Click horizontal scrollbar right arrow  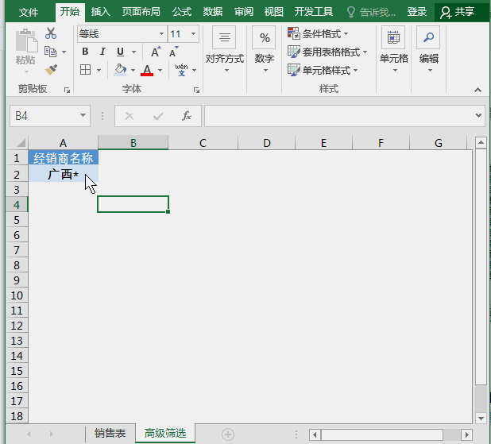click(467, 434)
